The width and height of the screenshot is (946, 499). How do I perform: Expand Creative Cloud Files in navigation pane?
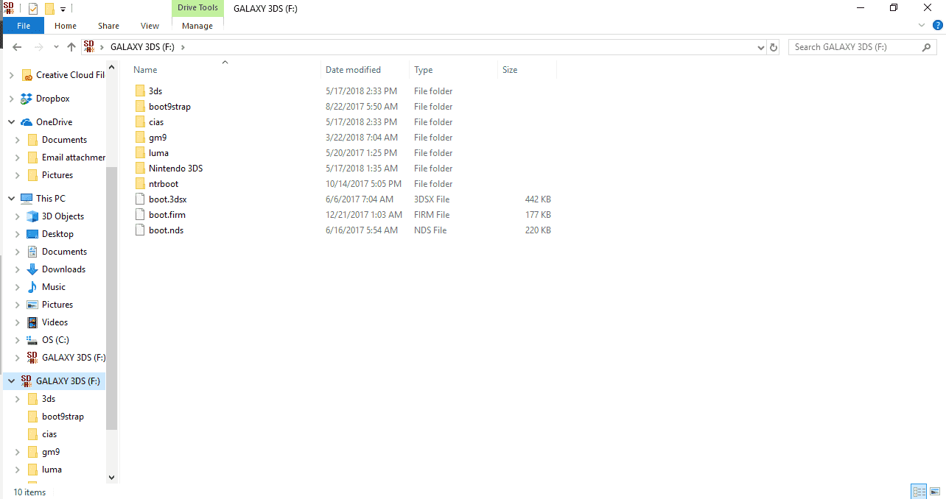coord(11,75)
